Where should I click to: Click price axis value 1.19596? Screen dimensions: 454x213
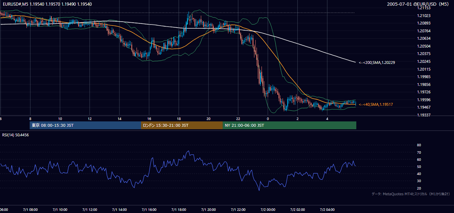[x=424, y=100]
